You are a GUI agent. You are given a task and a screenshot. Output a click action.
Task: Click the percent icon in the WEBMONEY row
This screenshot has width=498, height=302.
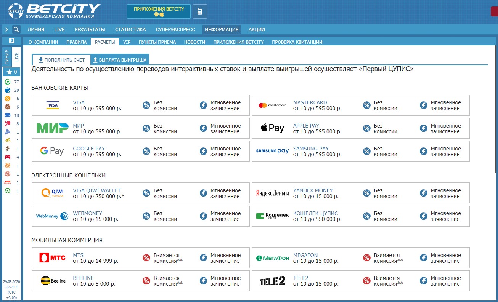tap(146, 216)
